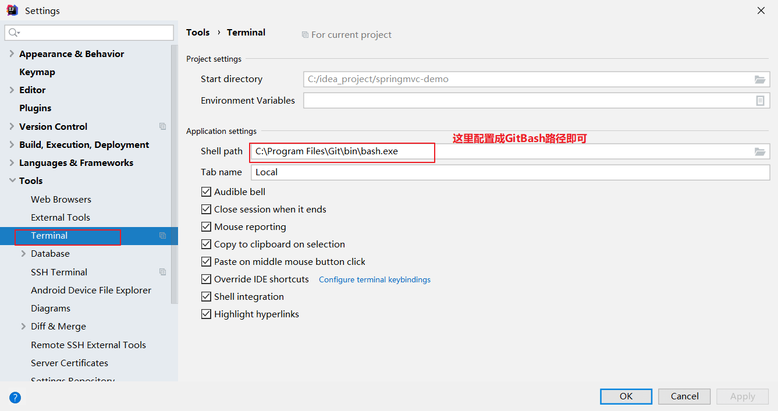The image size is (778, 411).
Task: Click the Apply button
Action: point(743,396)
